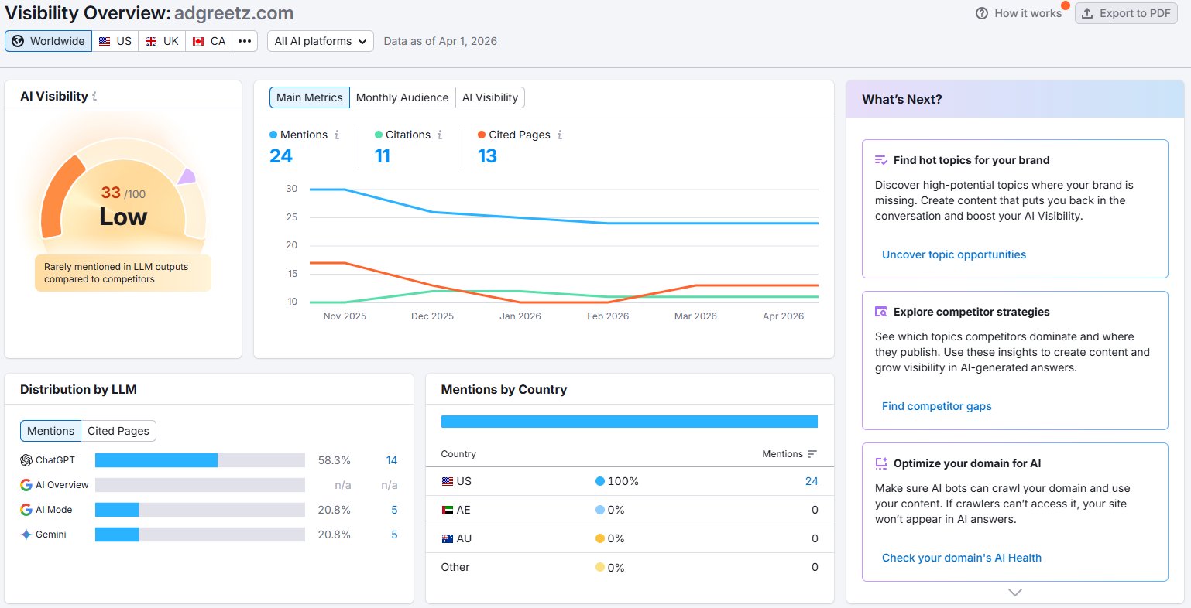This screenshot has width=1191, height=608.
Task: Open the Cited Pages tab in Distribution by LLM
Action: click(x=118, y=430)
